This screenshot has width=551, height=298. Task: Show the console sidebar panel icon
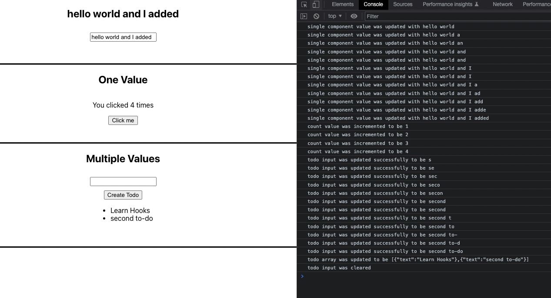(x=304, y=16)
